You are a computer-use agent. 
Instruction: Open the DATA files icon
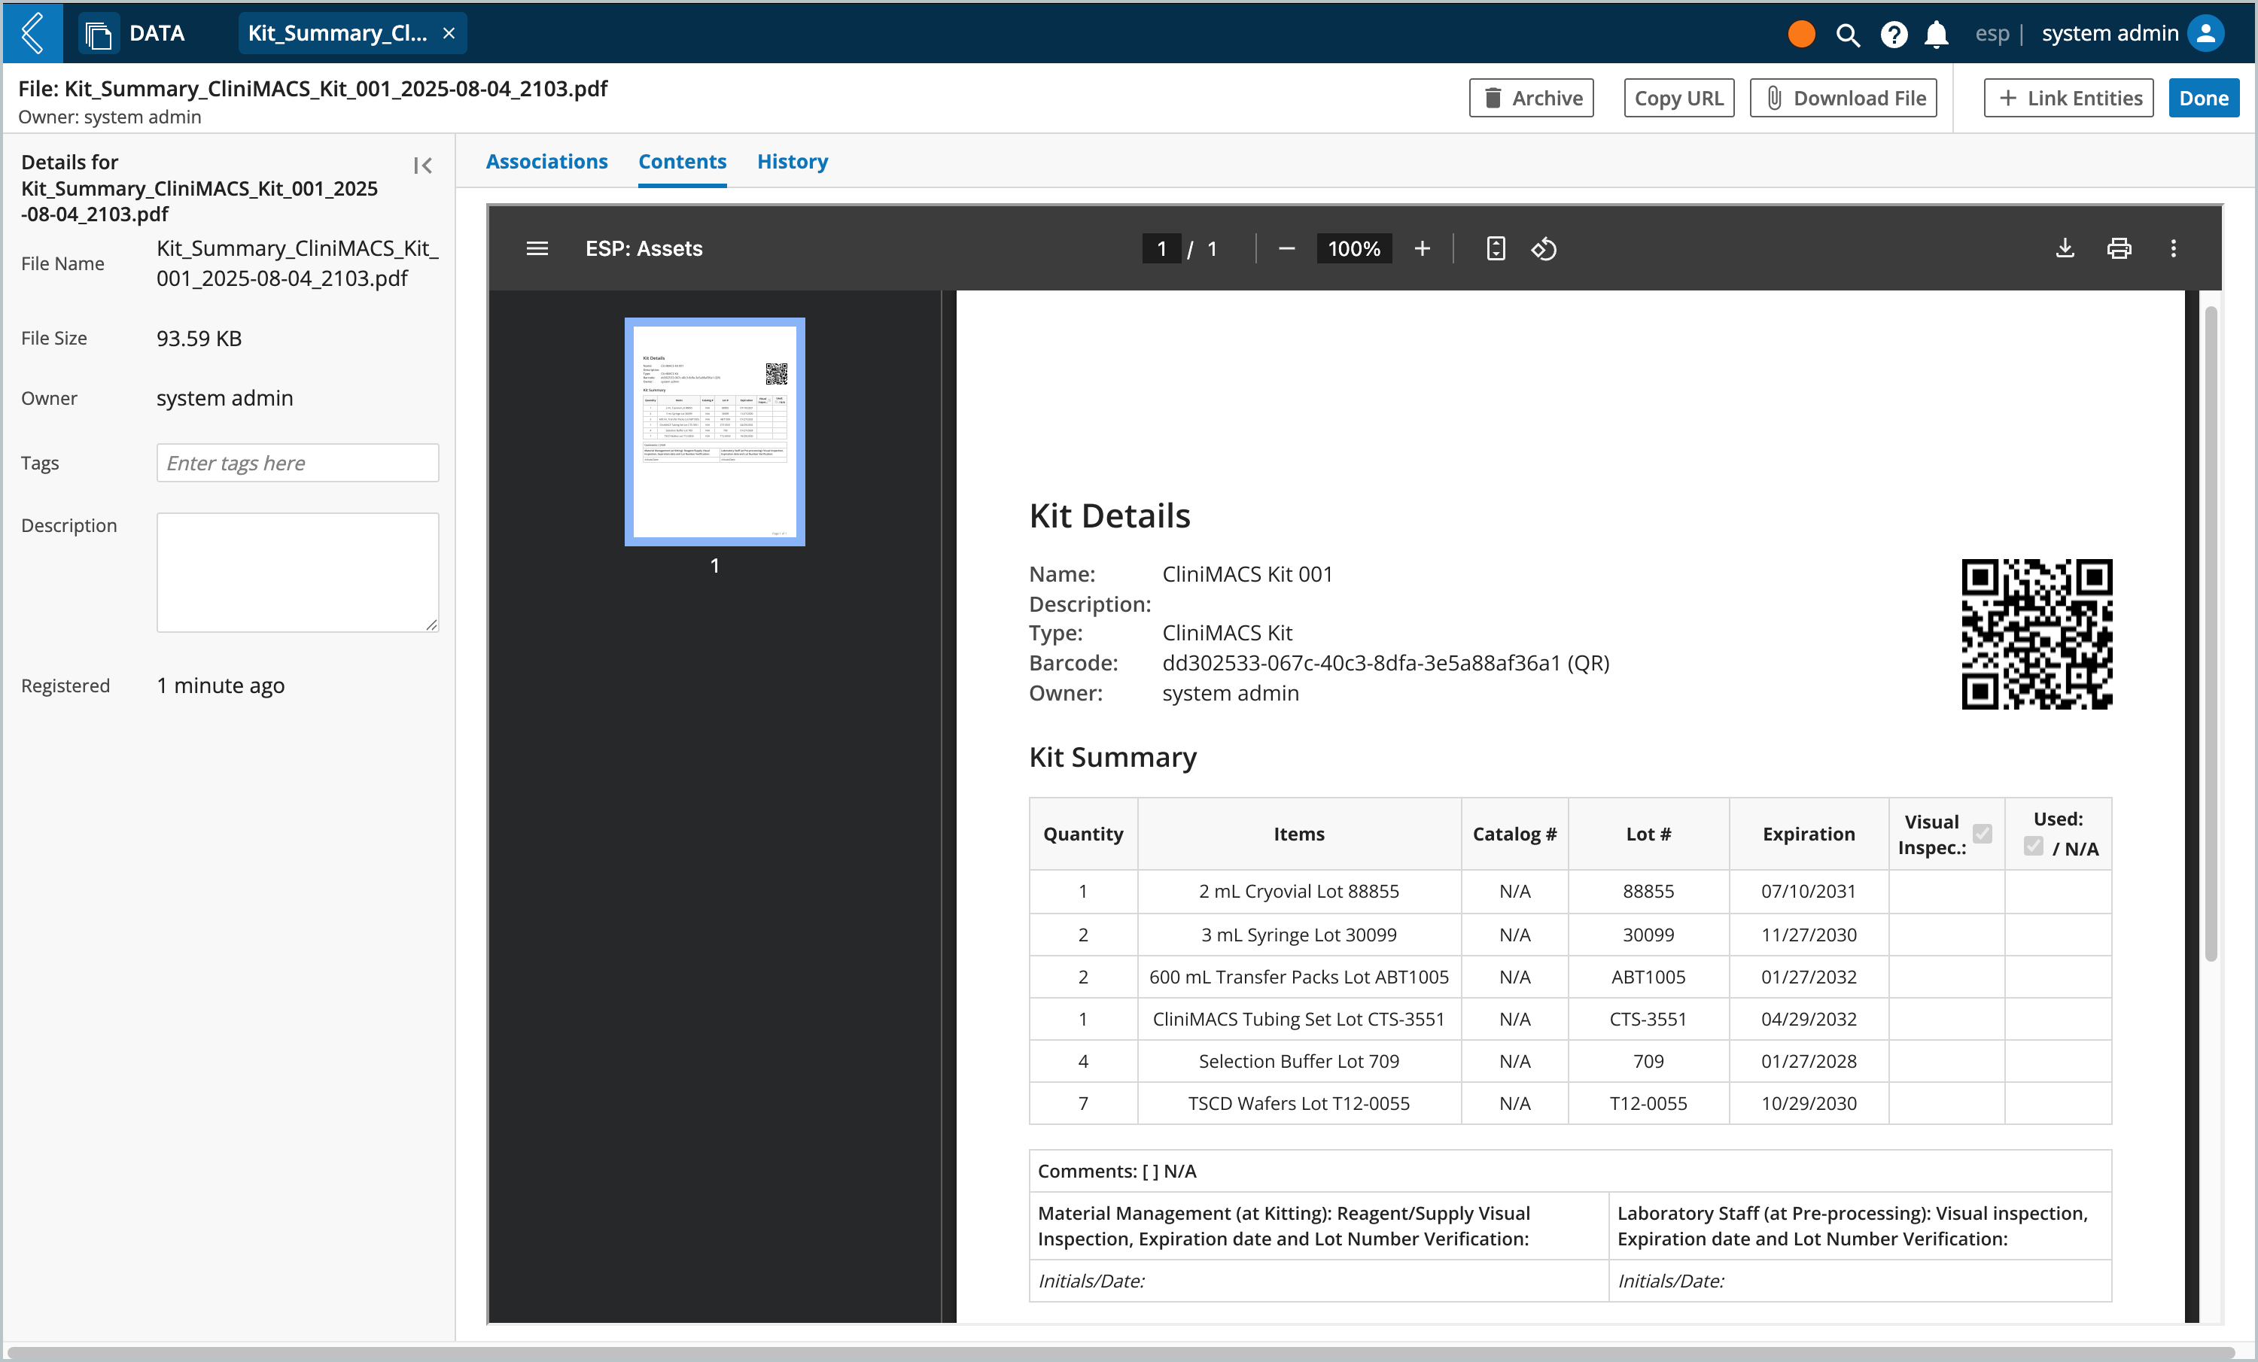98,34
